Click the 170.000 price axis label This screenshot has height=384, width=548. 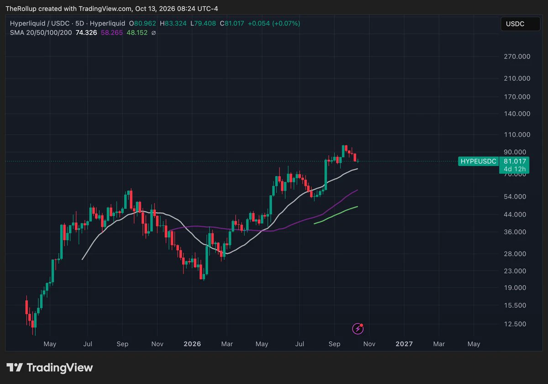[517, 97]
